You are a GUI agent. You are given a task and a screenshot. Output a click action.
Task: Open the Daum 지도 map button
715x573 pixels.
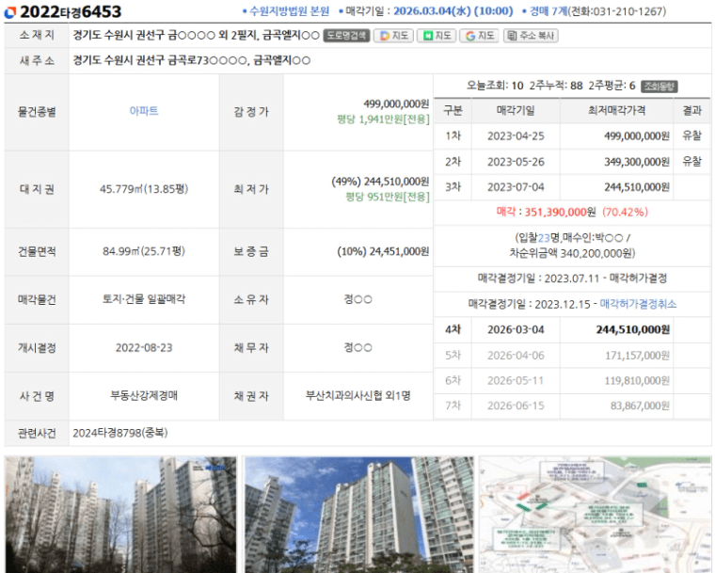point(394,36)
